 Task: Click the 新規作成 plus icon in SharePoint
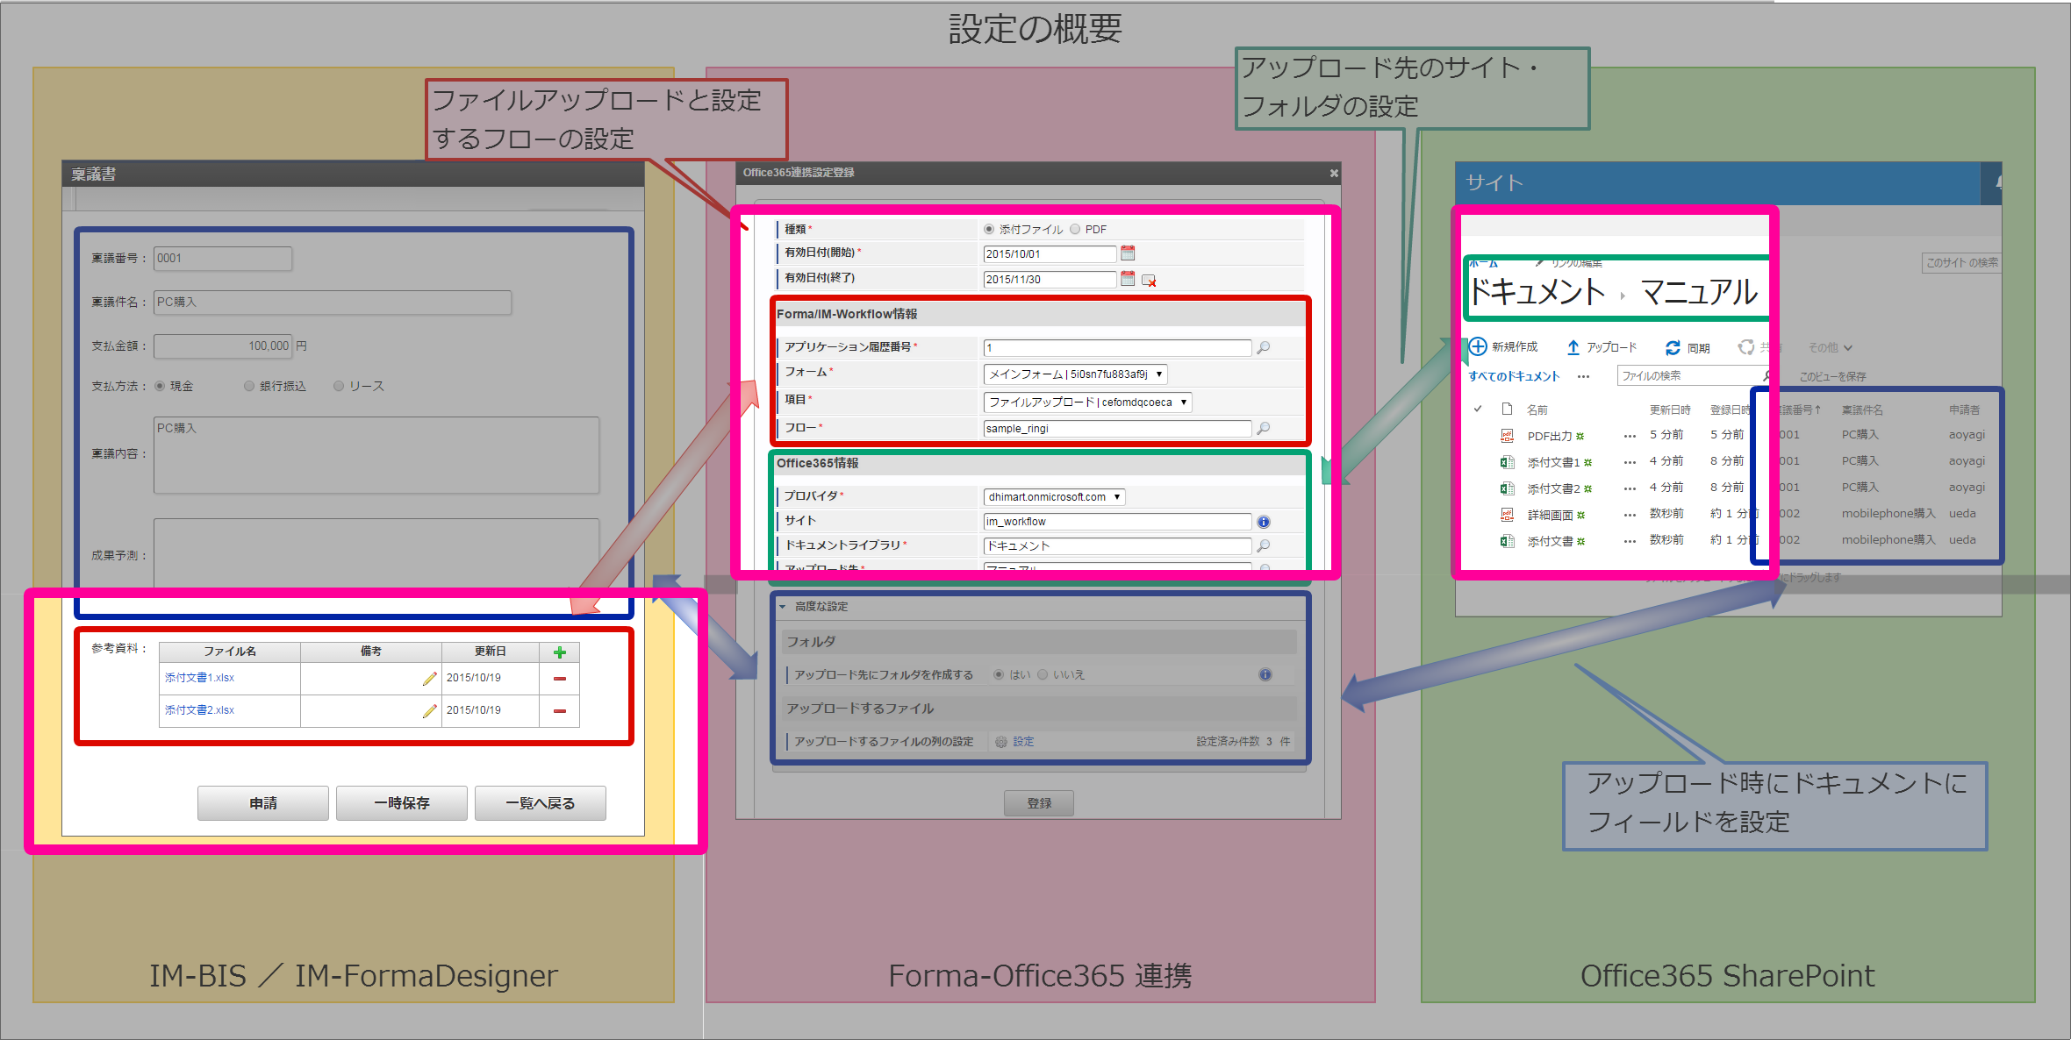pos(1476,345)
